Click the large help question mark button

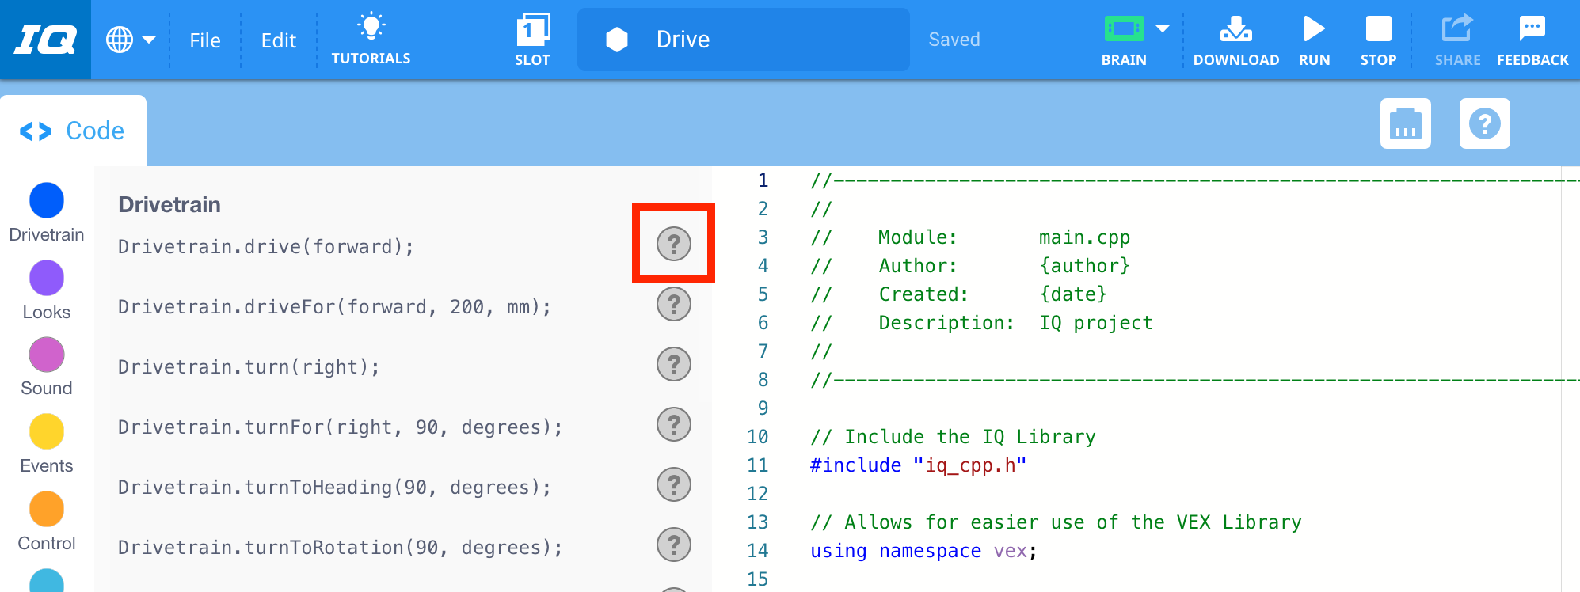1484,124
